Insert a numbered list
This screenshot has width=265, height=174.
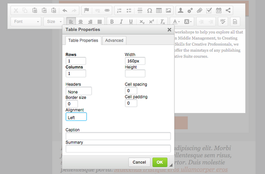[x=119, y=11]
